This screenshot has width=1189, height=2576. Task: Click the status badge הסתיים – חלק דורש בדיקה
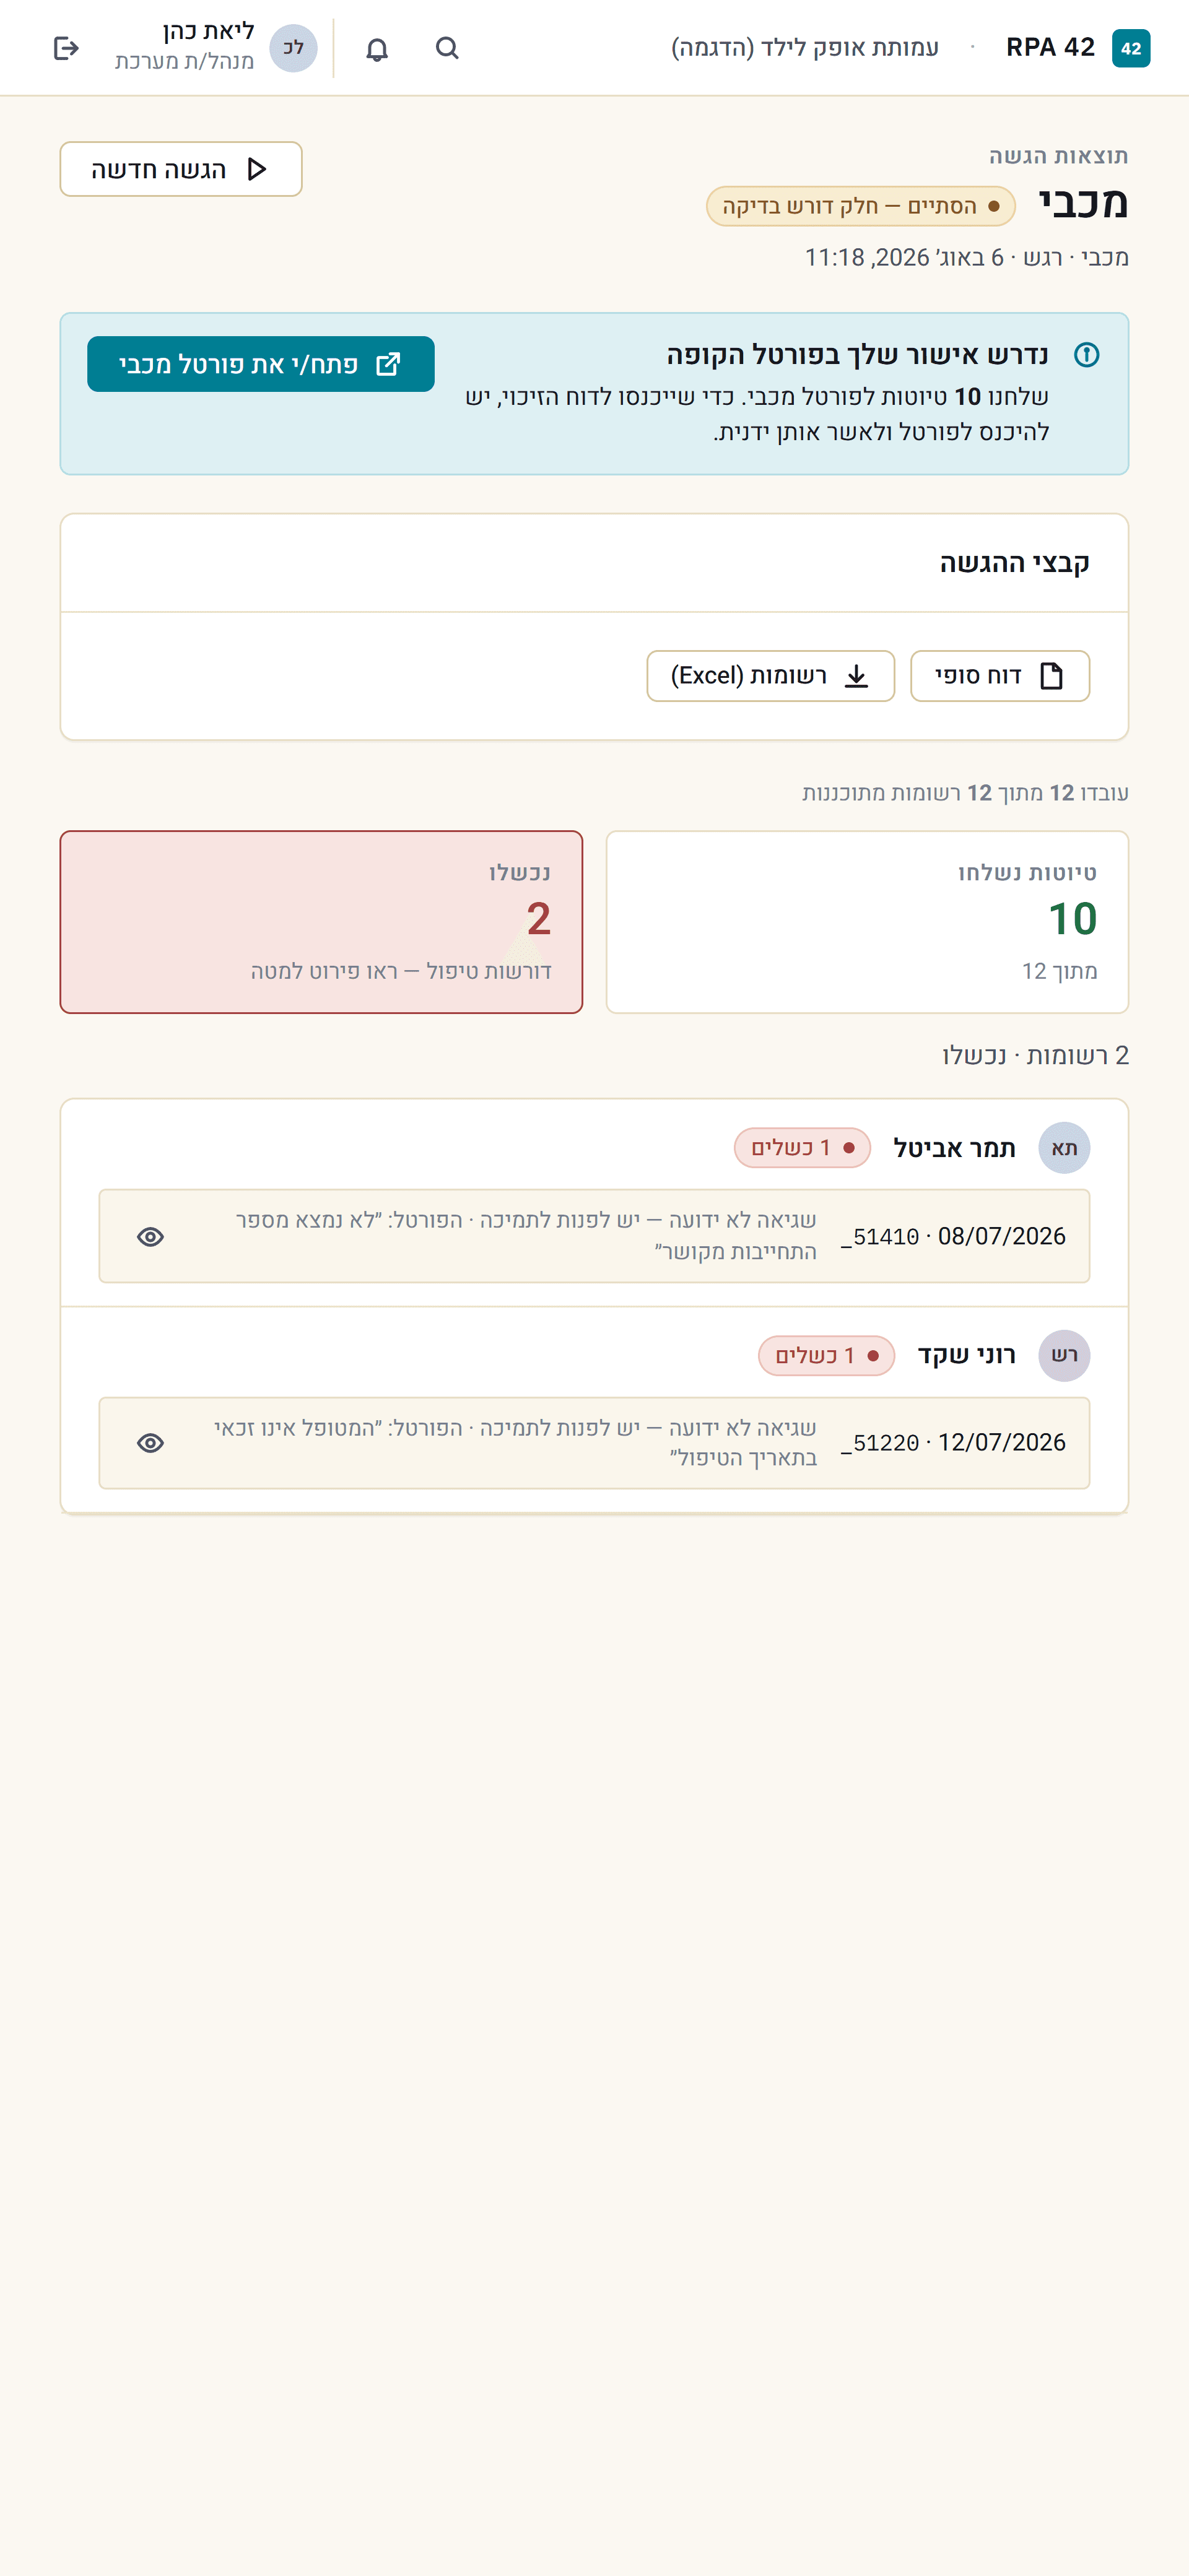pyautogui.click(x=861, y=206)
